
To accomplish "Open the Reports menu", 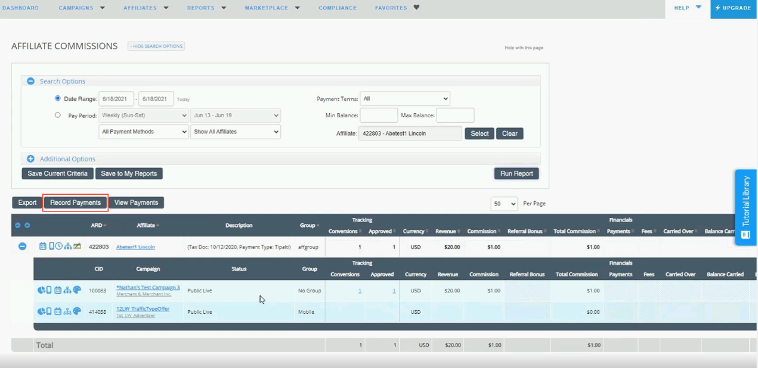I will click(x=202, y=8).
